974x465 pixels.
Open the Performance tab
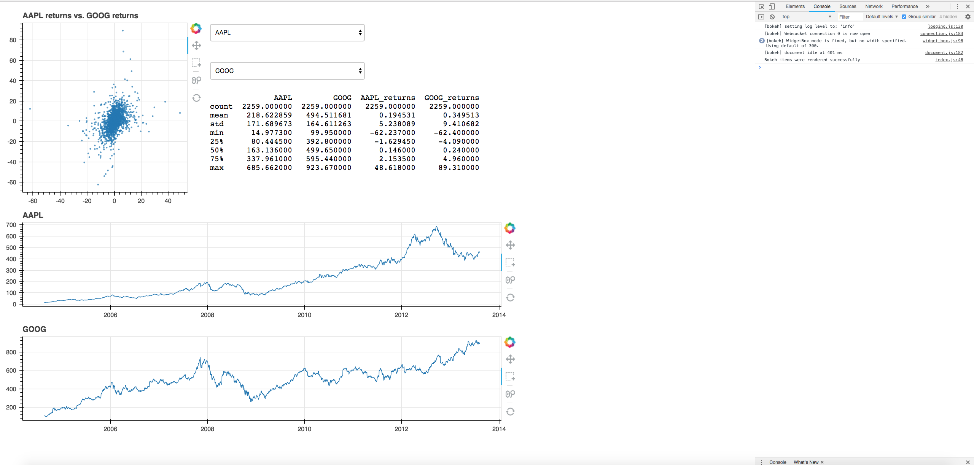(904, 6)
